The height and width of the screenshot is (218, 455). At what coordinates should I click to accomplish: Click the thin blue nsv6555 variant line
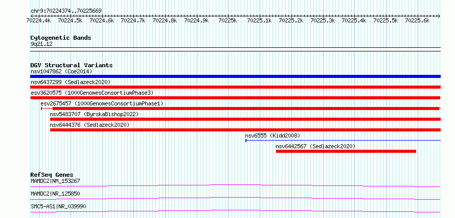point(343,141)
